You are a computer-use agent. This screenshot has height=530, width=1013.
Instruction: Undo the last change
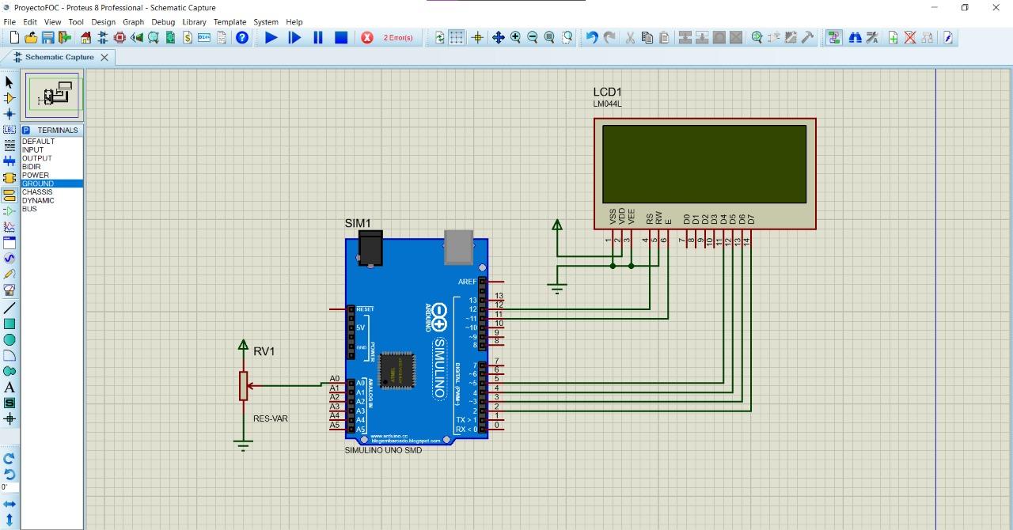click(x=591, y=37)
